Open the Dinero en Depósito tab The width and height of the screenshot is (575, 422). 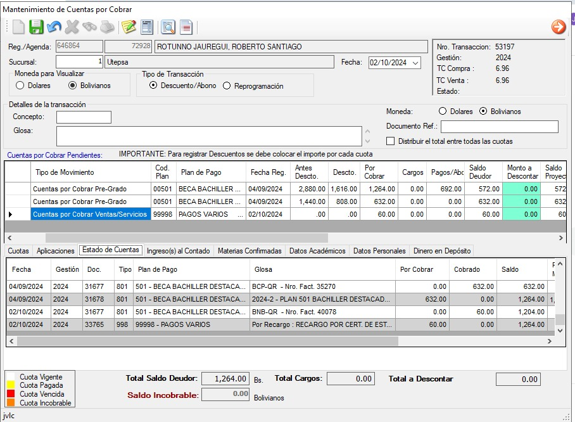[x=442, y=251]
